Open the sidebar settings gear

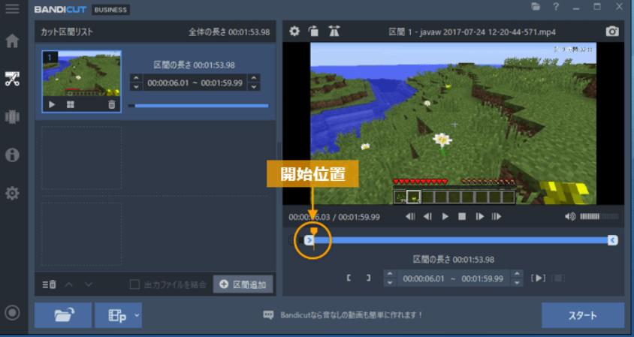(x=12, y=193)
